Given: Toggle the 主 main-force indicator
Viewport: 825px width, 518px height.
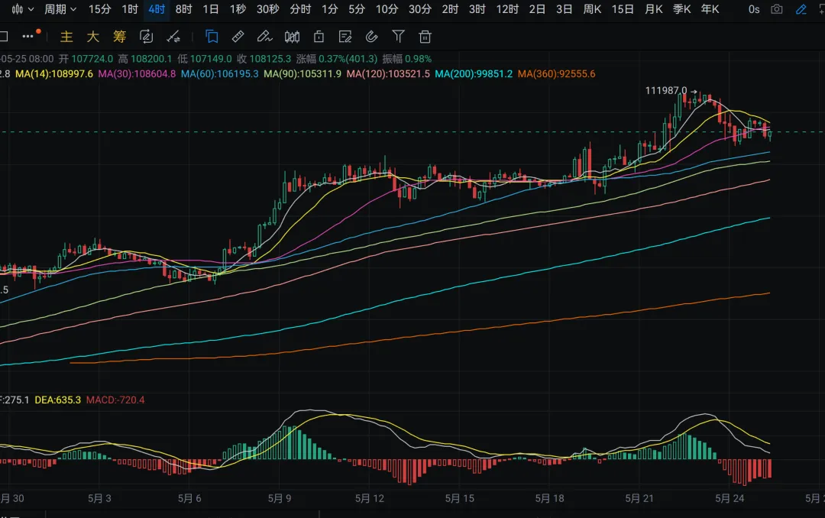Looking at the screenshot, I should 66,37.
